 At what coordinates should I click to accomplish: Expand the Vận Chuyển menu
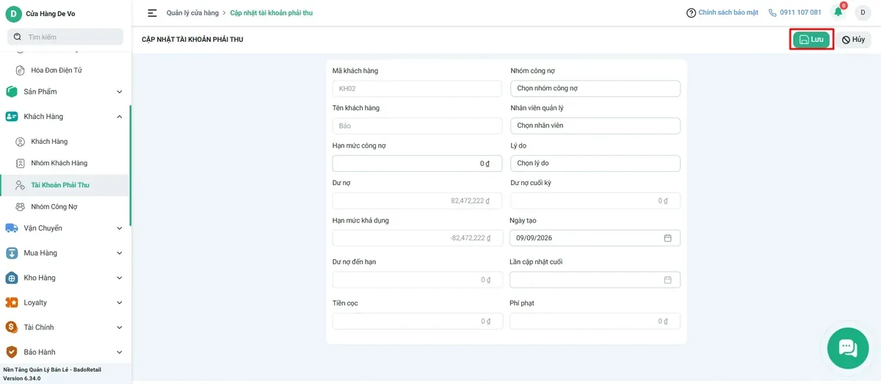[x=65, y=228]
